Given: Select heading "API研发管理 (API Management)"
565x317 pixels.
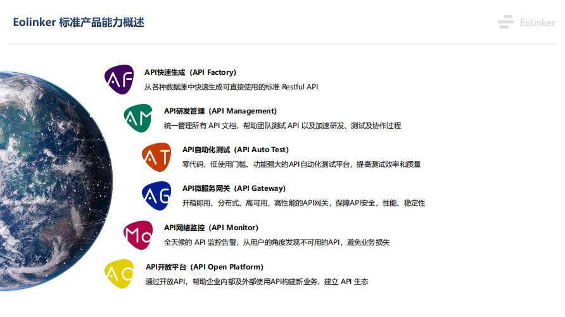Looking at the screenshot, I should pyautogui.click(x=220, y=111).
